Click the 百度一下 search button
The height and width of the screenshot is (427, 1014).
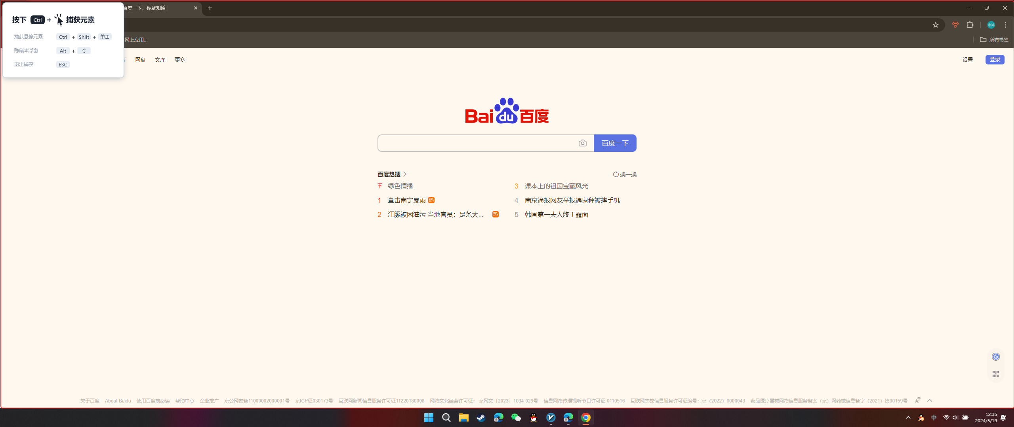coord(615,143)
